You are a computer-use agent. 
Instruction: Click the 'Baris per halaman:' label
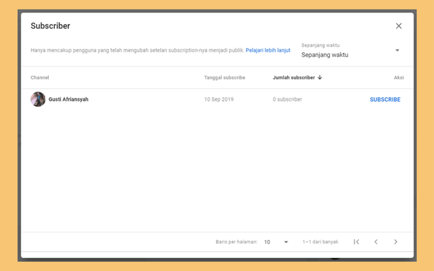tap(237, 242)
